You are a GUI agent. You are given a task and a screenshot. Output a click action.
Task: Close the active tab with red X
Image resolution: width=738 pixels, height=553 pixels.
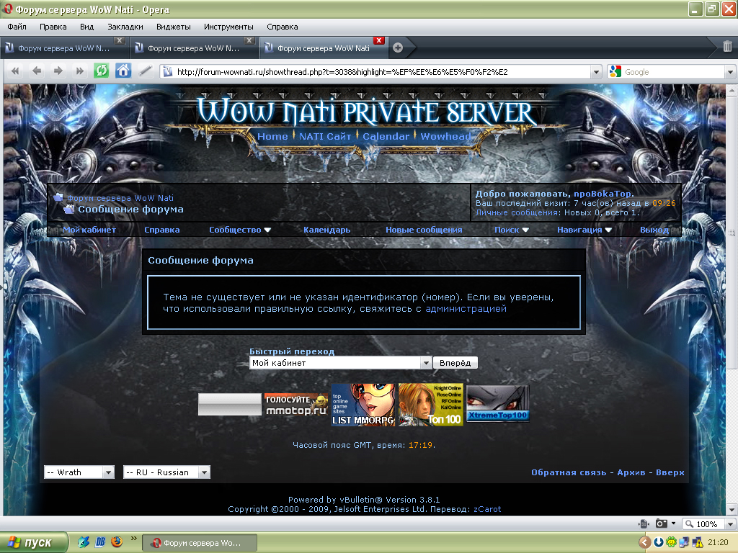coord(378,40)
